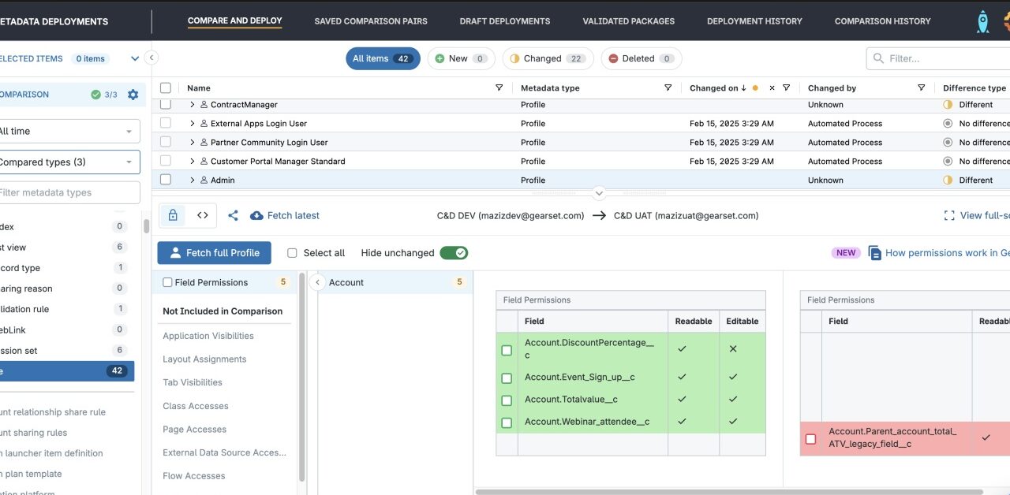Click the lock icon in the diff toolbar

pyautogui.click(x=173, y=215)
